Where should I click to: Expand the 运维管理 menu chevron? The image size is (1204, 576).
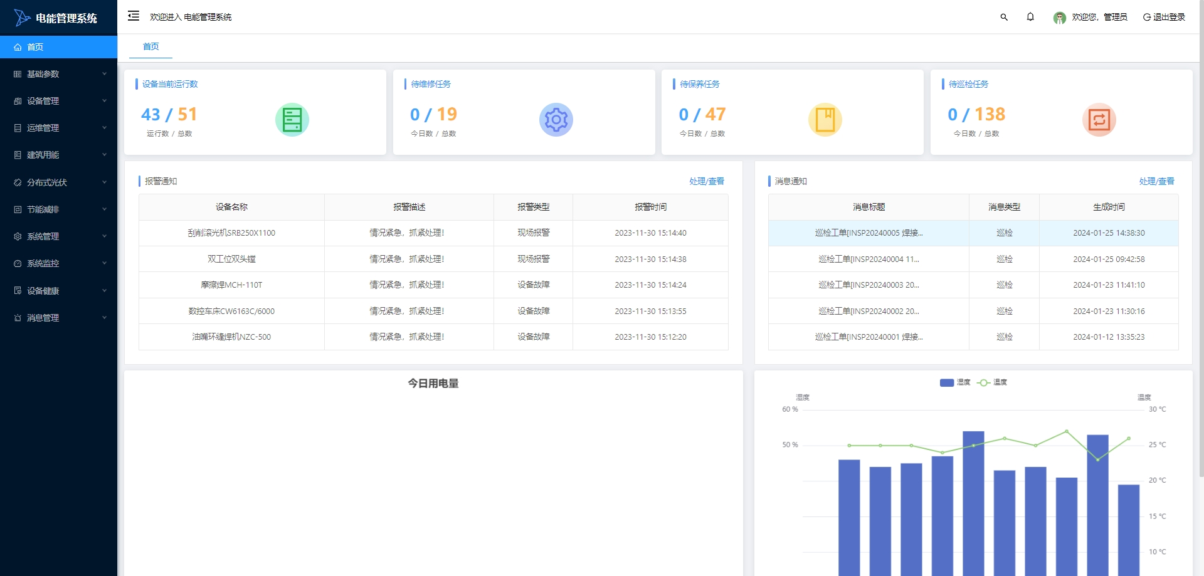pos(104,128)
